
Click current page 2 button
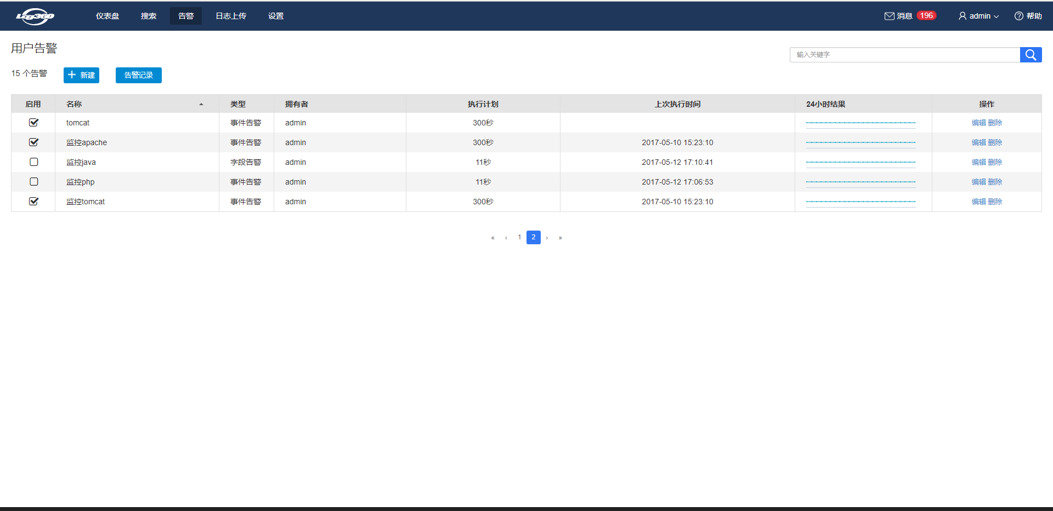(x=534, y=237)
